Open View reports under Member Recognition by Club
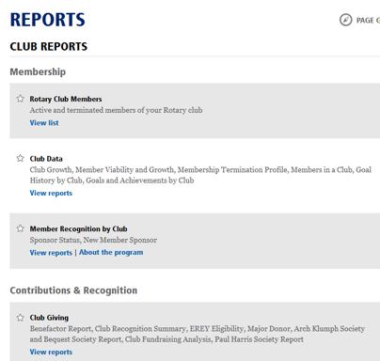This screenshot has height=361, width=380. 51,253
